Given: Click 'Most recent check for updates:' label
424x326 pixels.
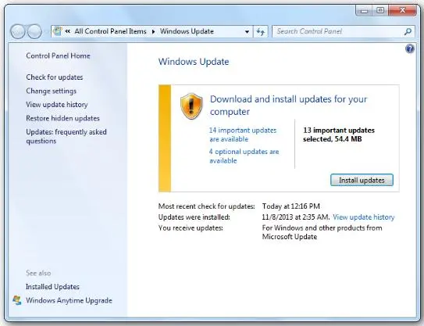Looking at the screenshot, I should (207, 206).
